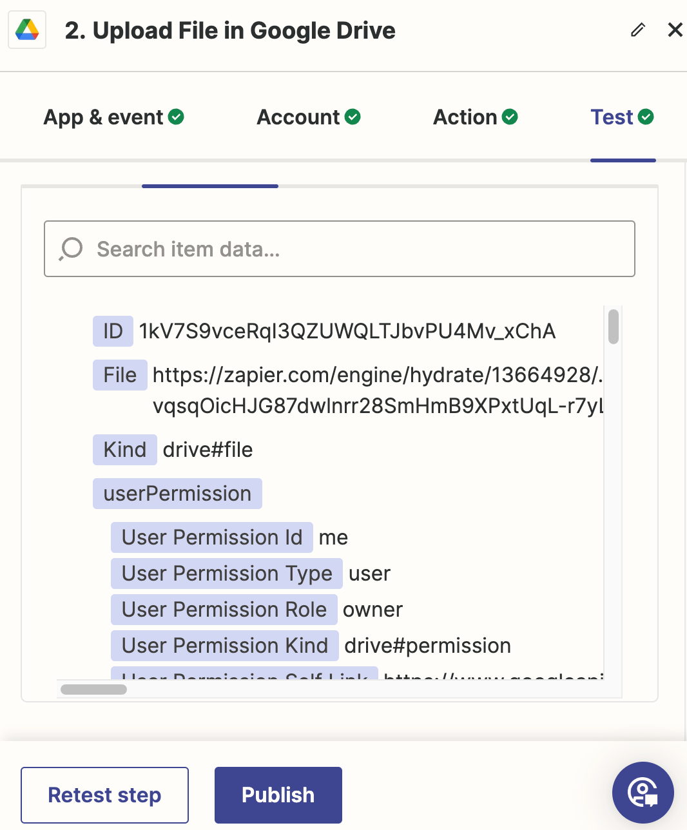This screenshot has width=687, height=830.
Task: Select the ID field label
Action: tap(113, 331)
